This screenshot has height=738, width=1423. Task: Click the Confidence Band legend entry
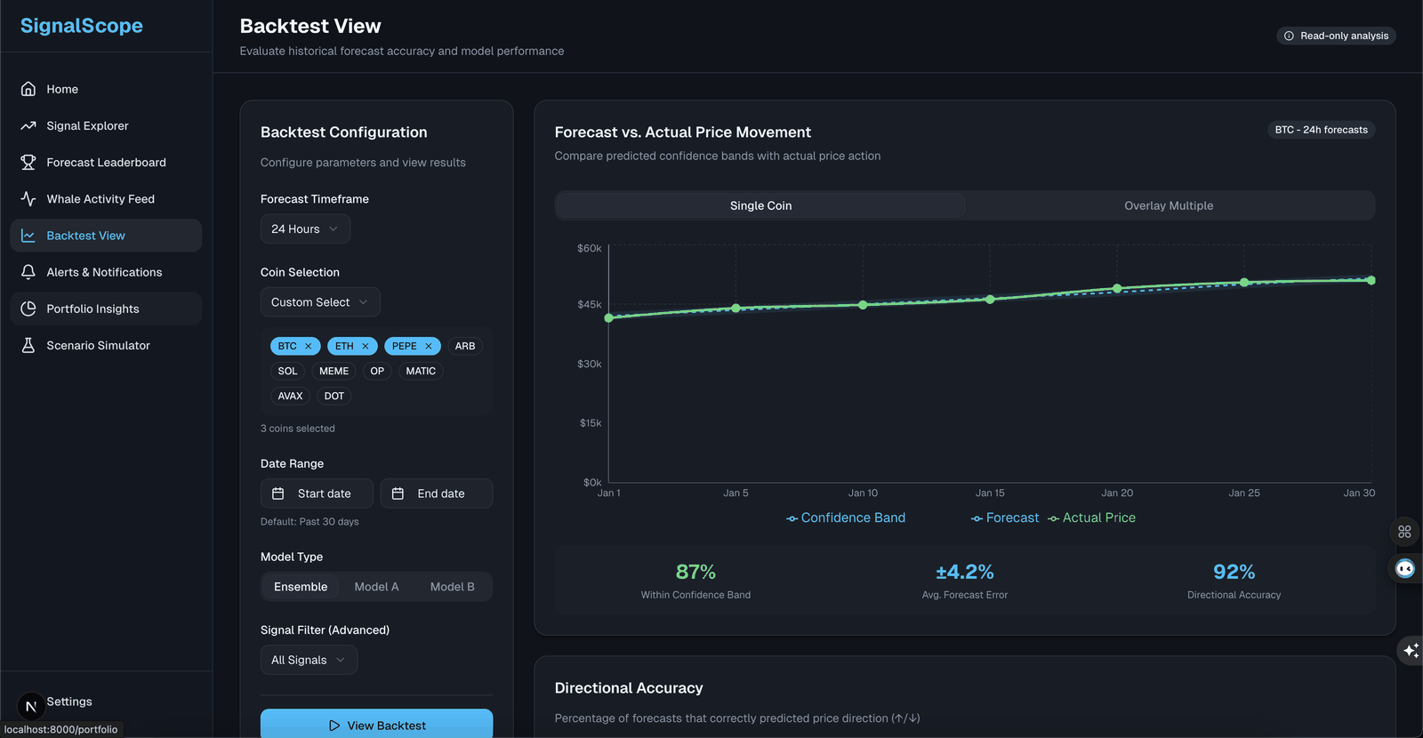pos(846,517)
